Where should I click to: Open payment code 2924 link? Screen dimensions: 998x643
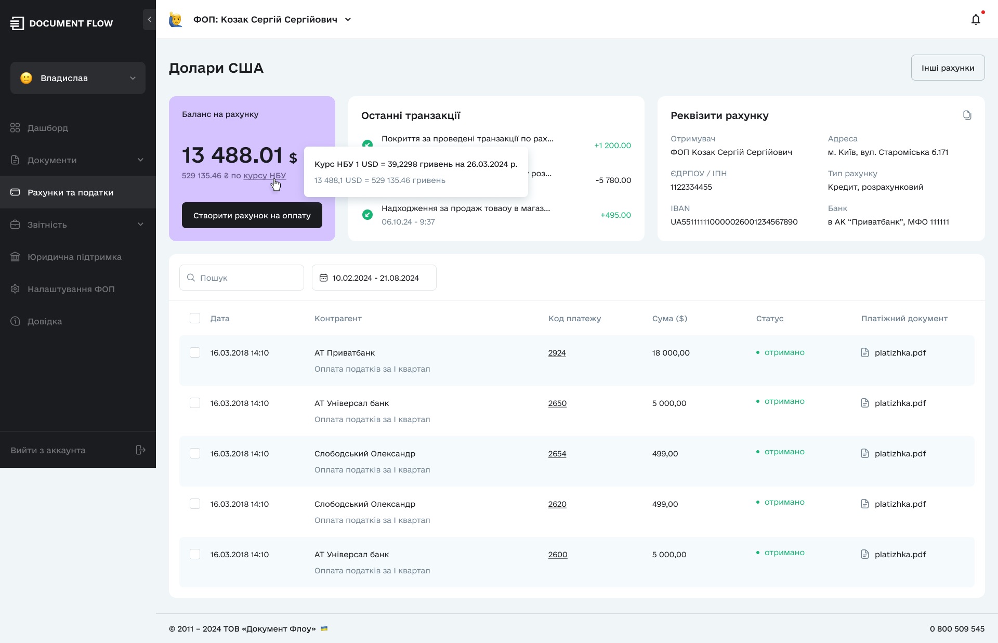(x=557, y=352)
